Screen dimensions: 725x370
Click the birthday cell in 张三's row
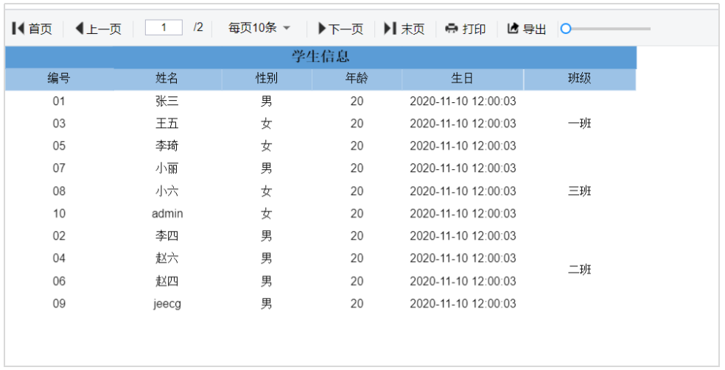(463, 101)
